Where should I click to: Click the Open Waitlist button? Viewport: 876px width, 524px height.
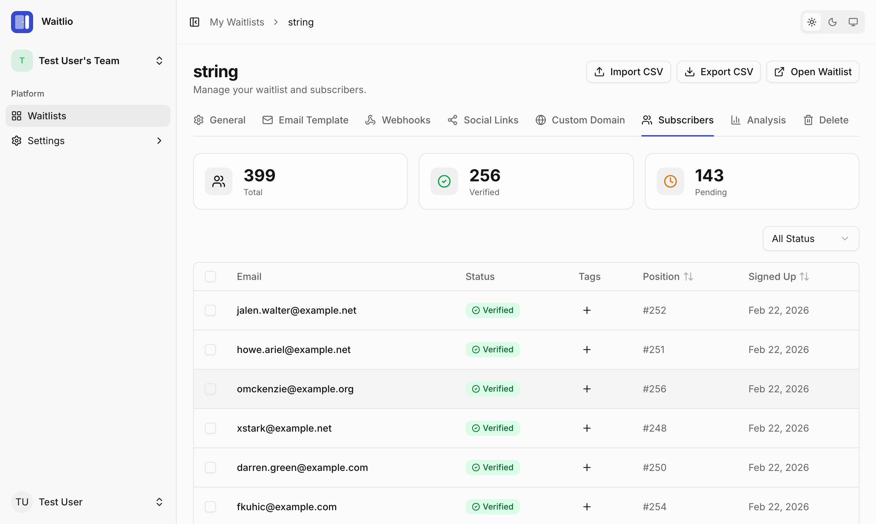click(x=813, y=72)
